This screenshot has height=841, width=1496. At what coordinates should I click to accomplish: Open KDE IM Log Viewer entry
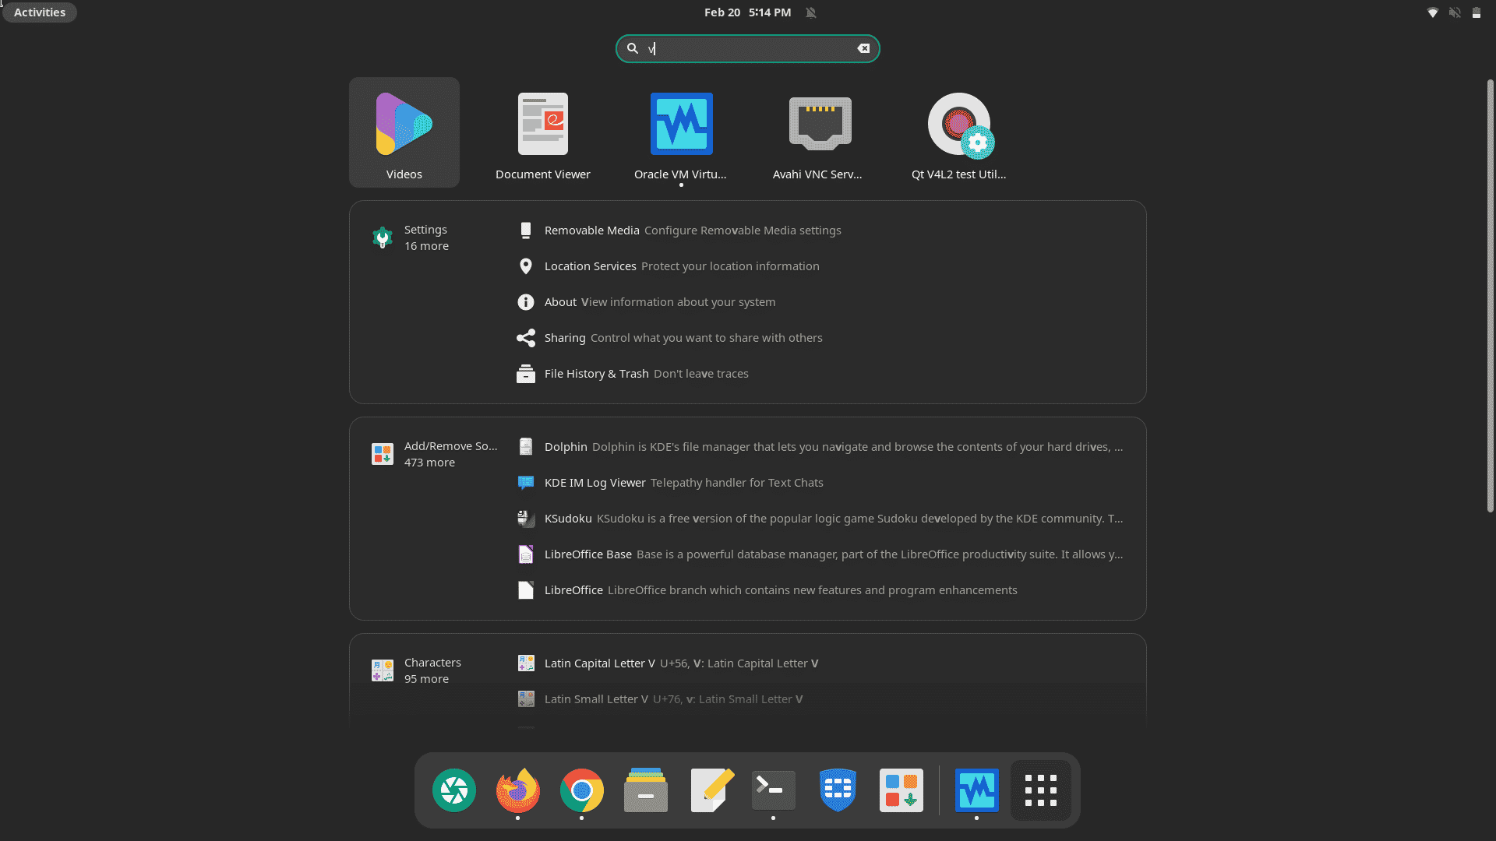click(820, 483)
